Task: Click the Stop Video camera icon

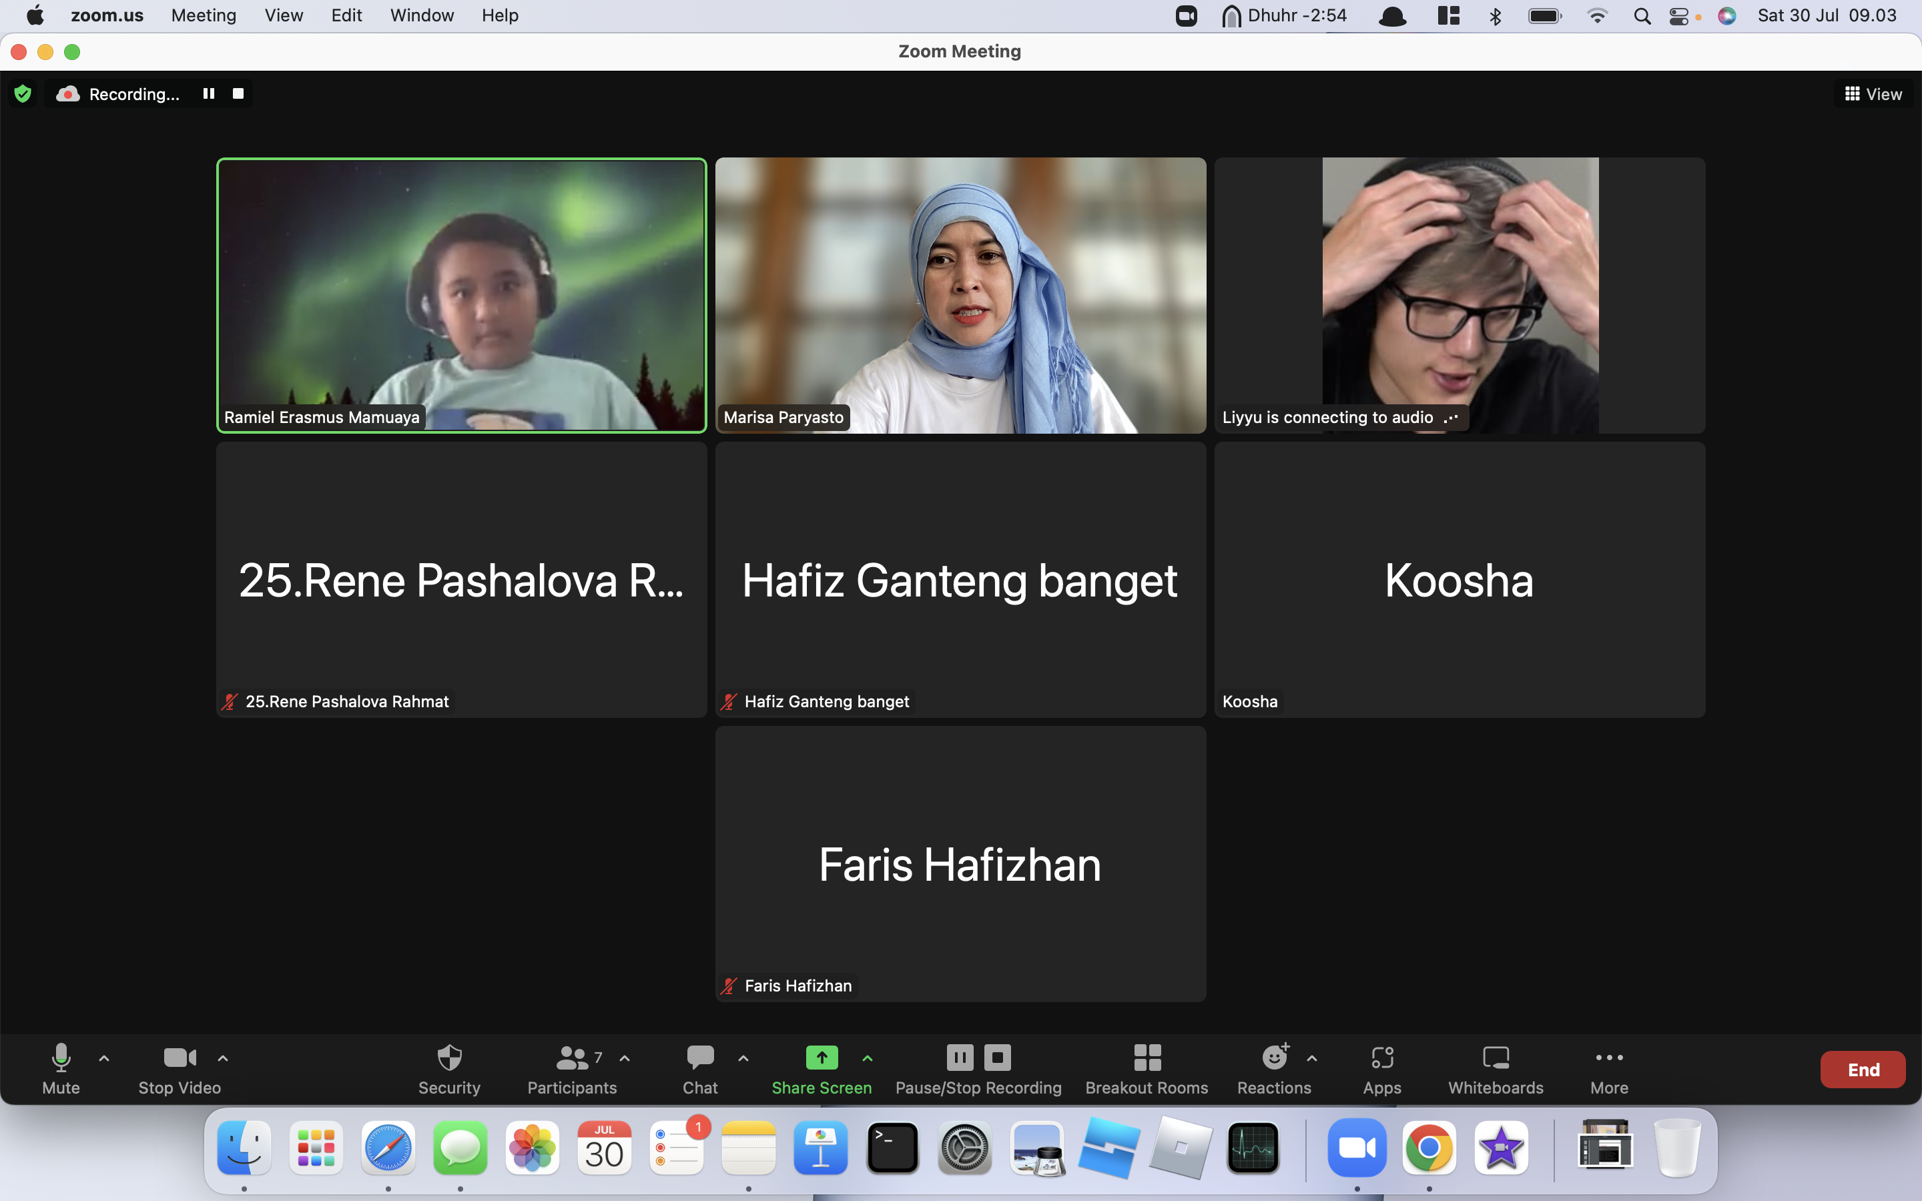Action: (177, 1057)
